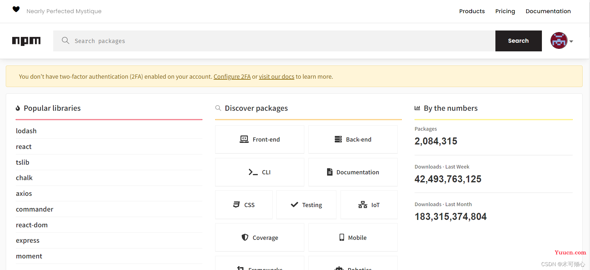Image resolution: width=590 pixels, height=270 pixels.
Task: Click the Documentation file icon
Action: pos(330,172)
